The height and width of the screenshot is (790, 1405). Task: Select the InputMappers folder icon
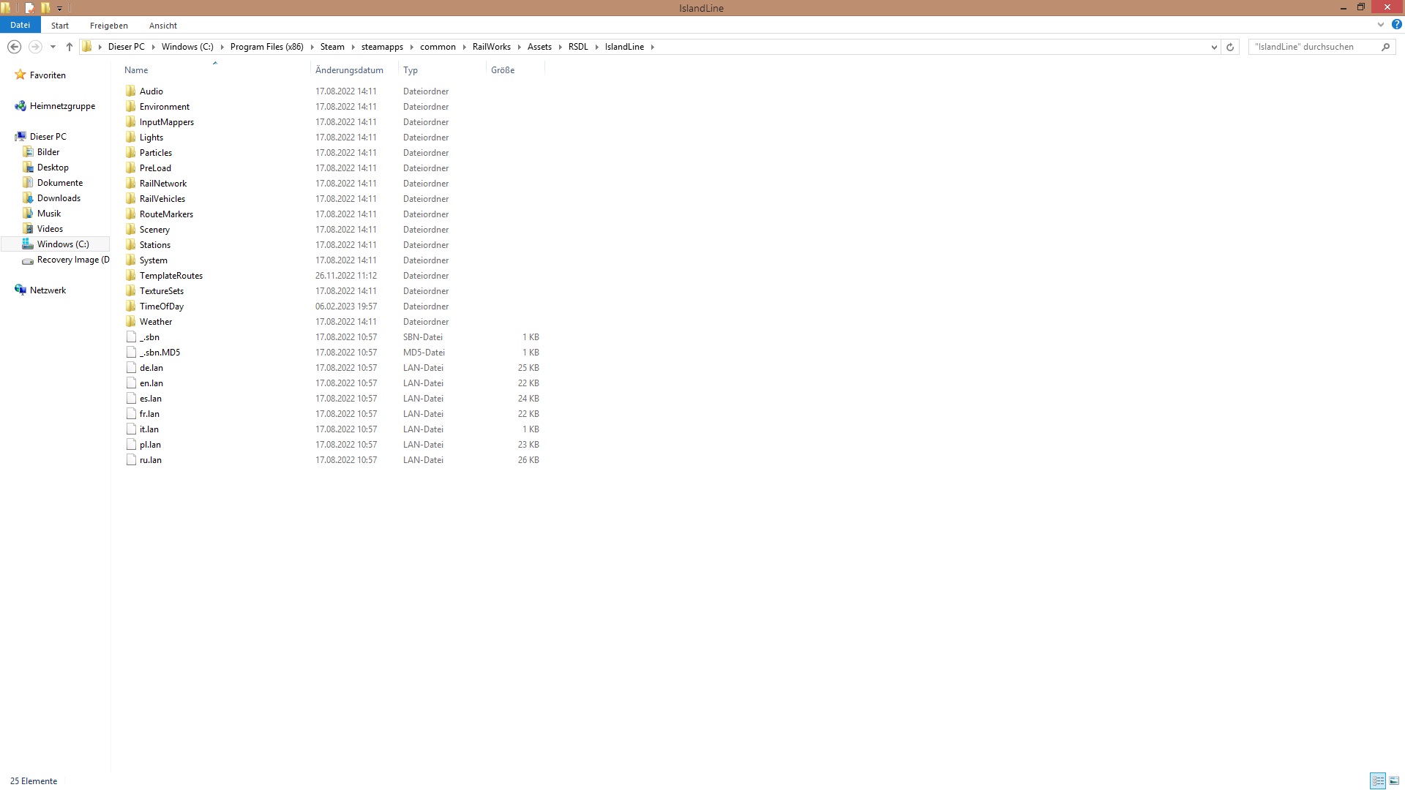point(131,121)
